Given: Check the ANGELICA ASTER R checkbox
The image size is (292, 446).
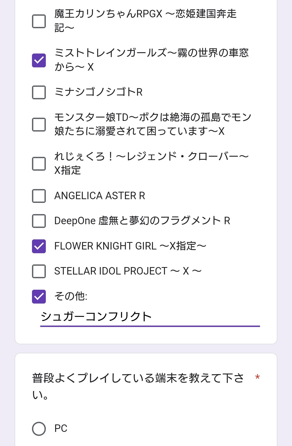Looking at the screenshot, I should (39, 196).
